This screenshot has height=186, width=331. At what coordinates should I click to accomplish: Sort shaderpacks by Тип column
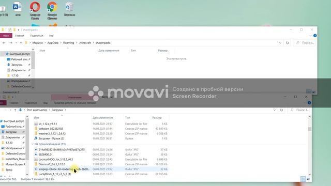tap(133, 51)
